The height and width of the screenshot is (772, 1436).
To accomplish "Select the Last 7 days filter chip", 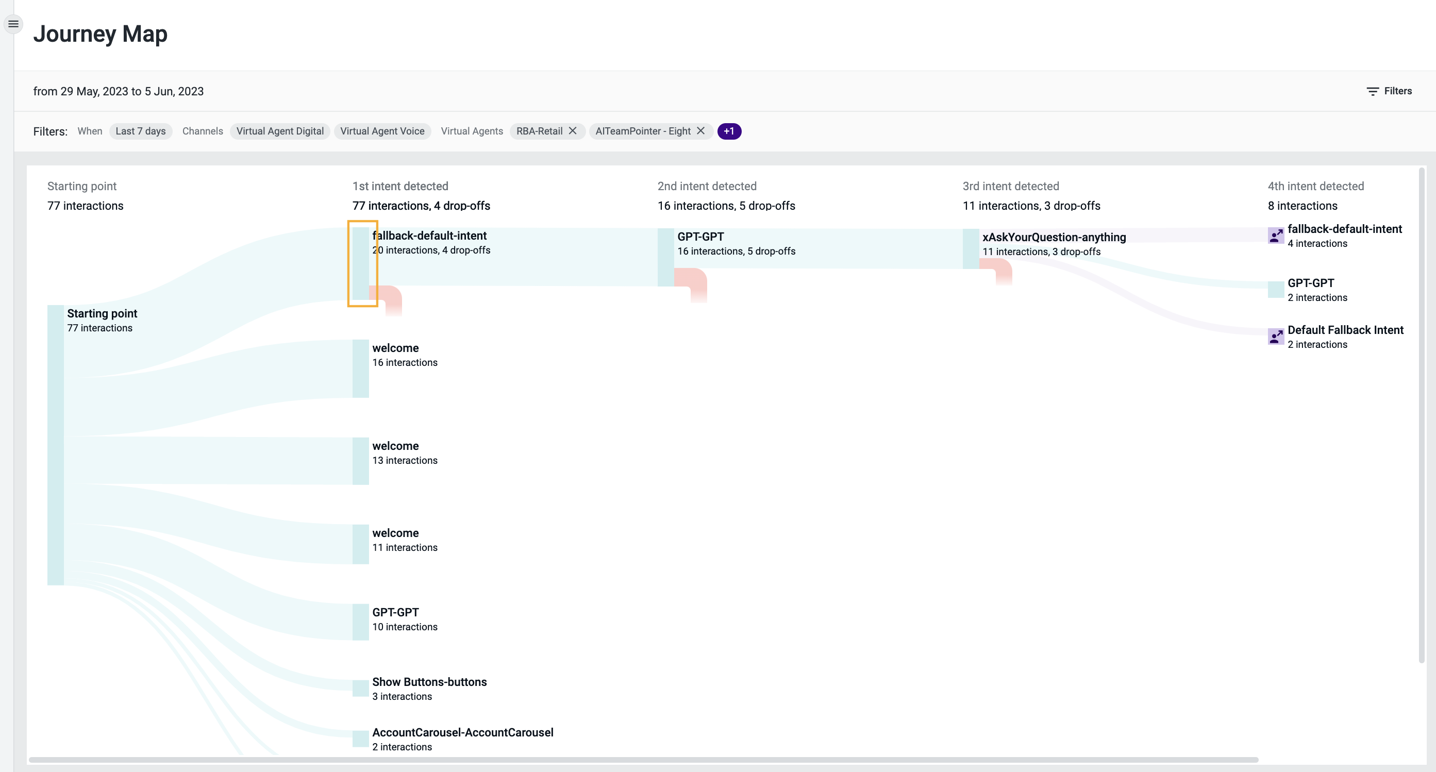I will (x=141, y=131).
